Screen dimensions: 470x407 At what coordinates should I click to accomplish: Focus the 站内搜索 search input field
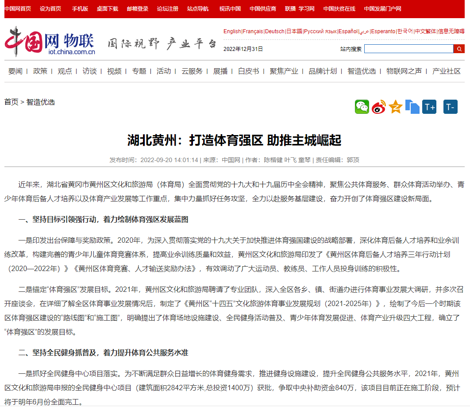point(408,49)
